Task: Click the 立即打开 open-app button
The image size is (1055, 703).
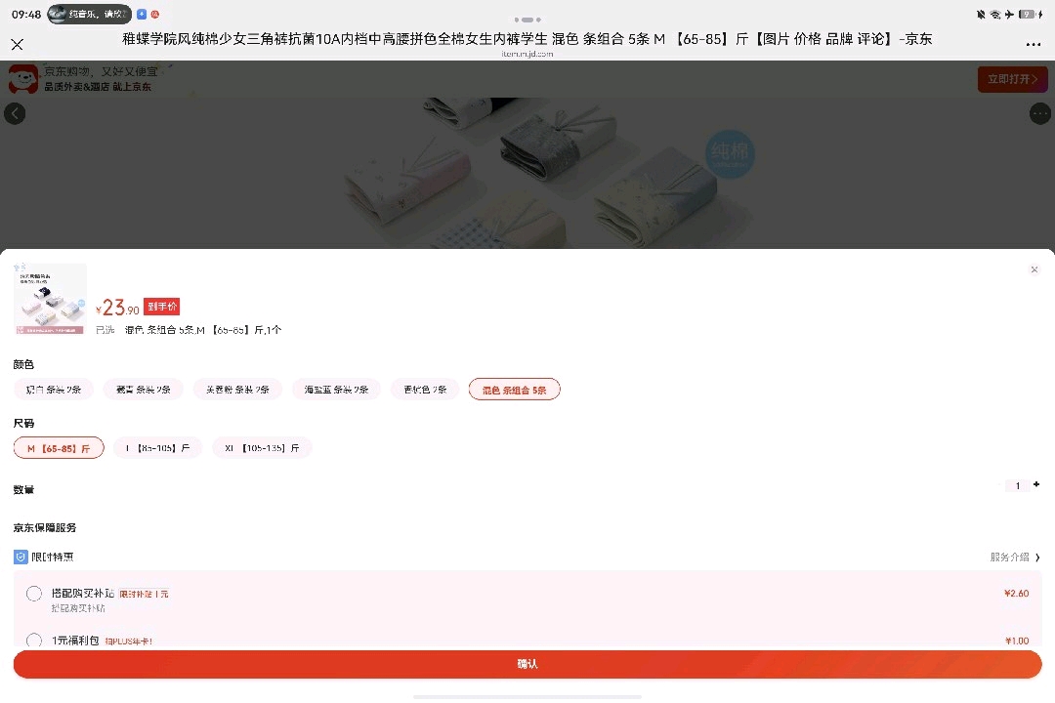Action: pos(1013,79)
